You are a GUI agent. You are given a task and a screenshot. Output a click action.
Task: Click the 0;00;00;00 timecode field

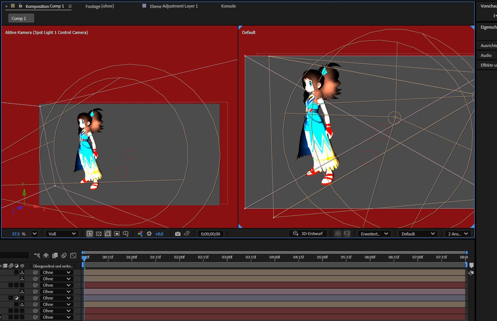pos(210,234)
